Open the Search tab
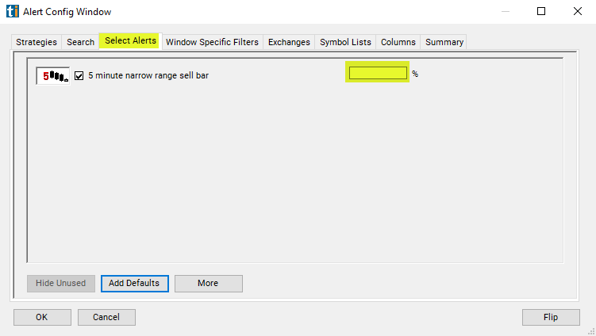This screenshot has height=336, width=596. (81, 42)
